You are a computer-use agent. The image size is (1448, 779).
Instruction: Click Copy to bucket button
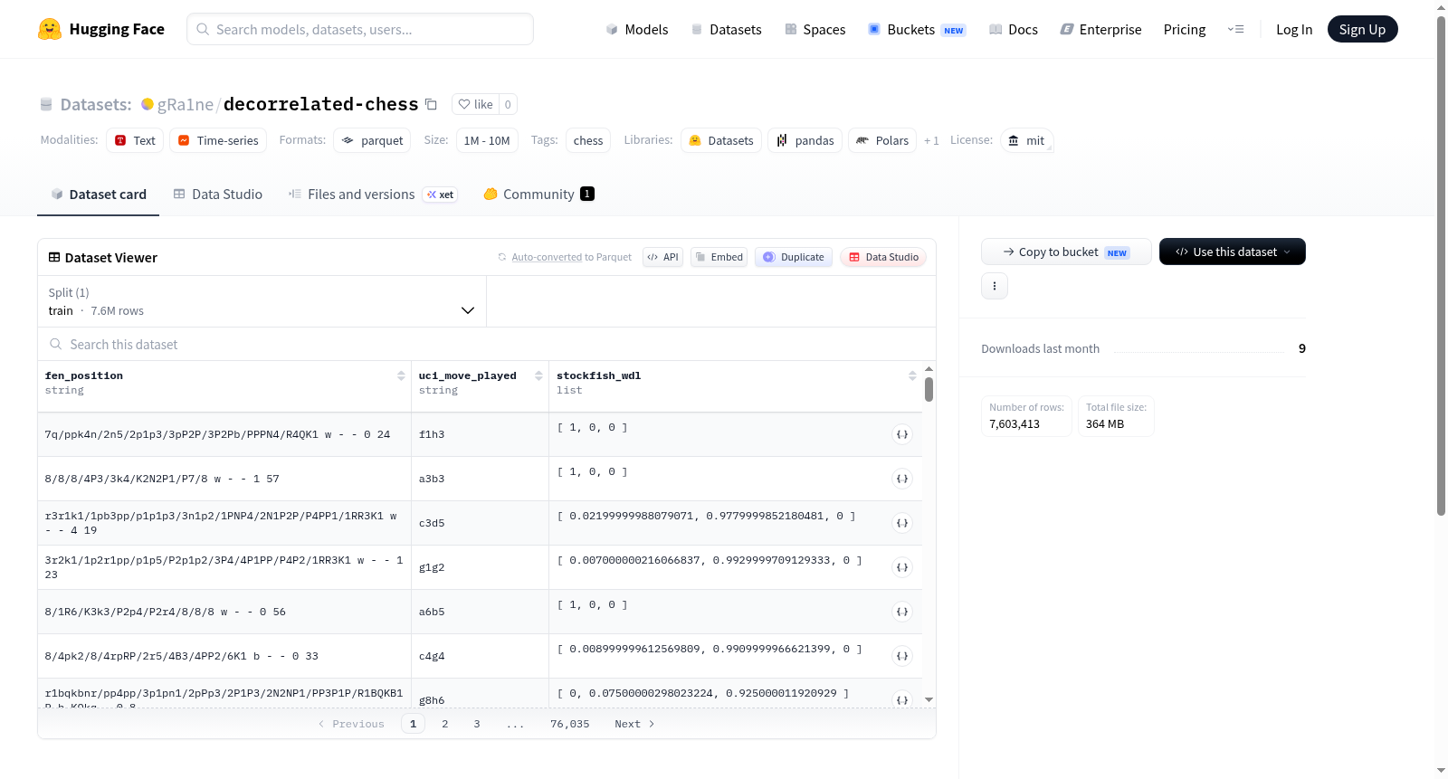pos(1066,252)
